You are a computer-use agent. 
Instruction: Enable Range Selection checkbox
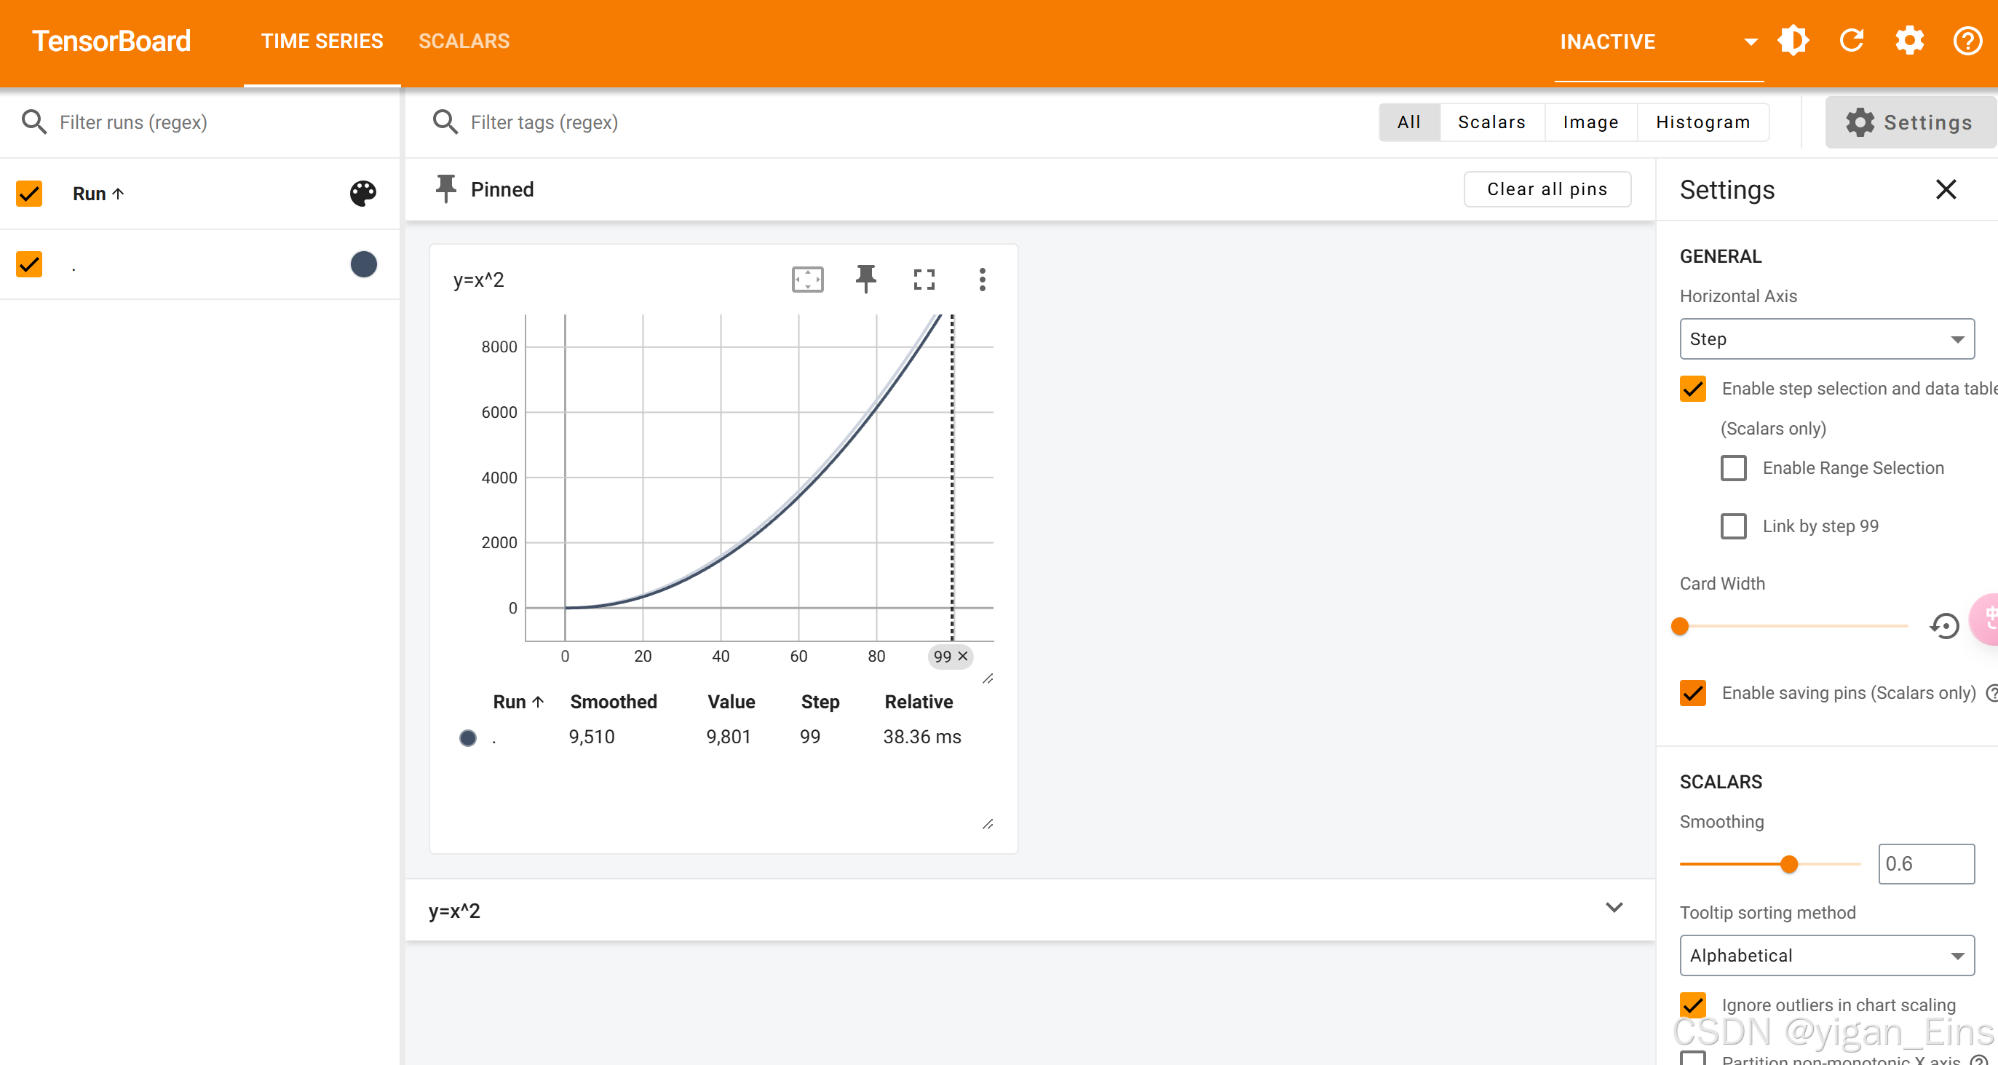point(1734,468)
